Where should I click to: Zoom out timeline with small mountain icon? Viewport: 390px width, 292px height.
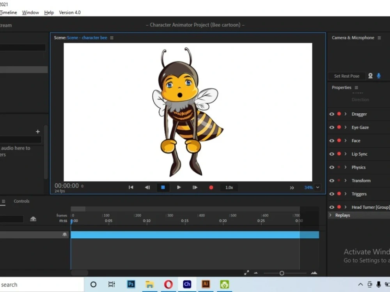click(256, 273)
